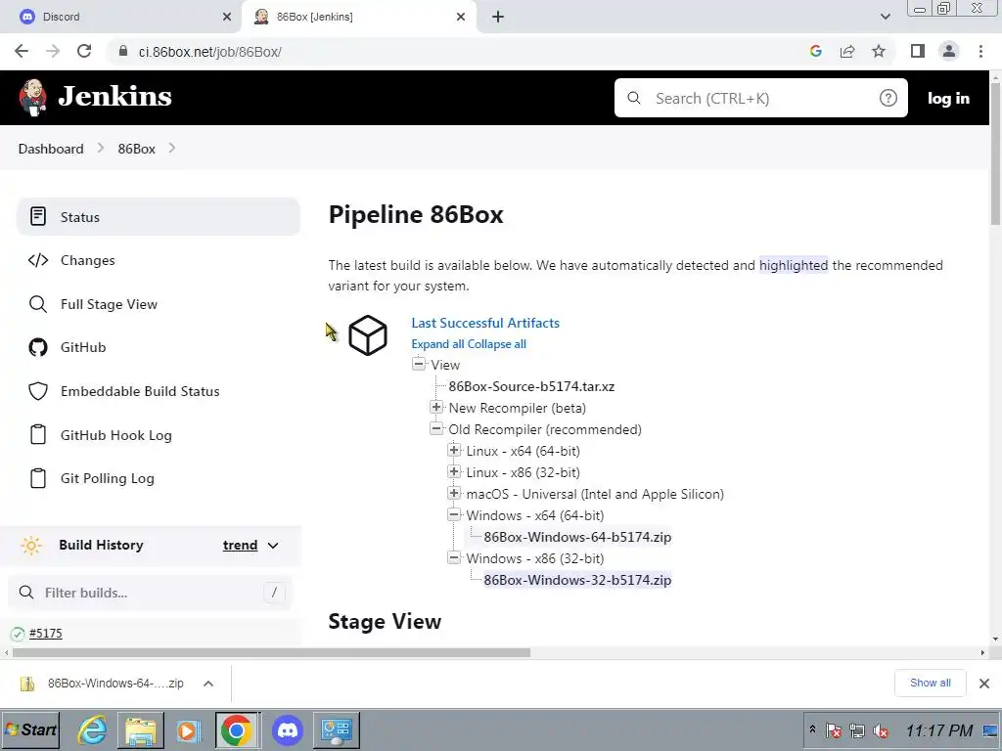Viewport: 1002px width, 751px height.
Task: Reload the page with the refresh icon
Action: coord(84,51)
